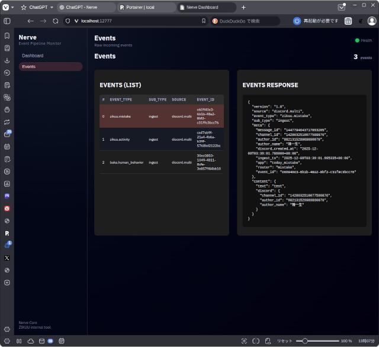Open the settings gear at bottom left
The image size is (379, 347).
7,329
